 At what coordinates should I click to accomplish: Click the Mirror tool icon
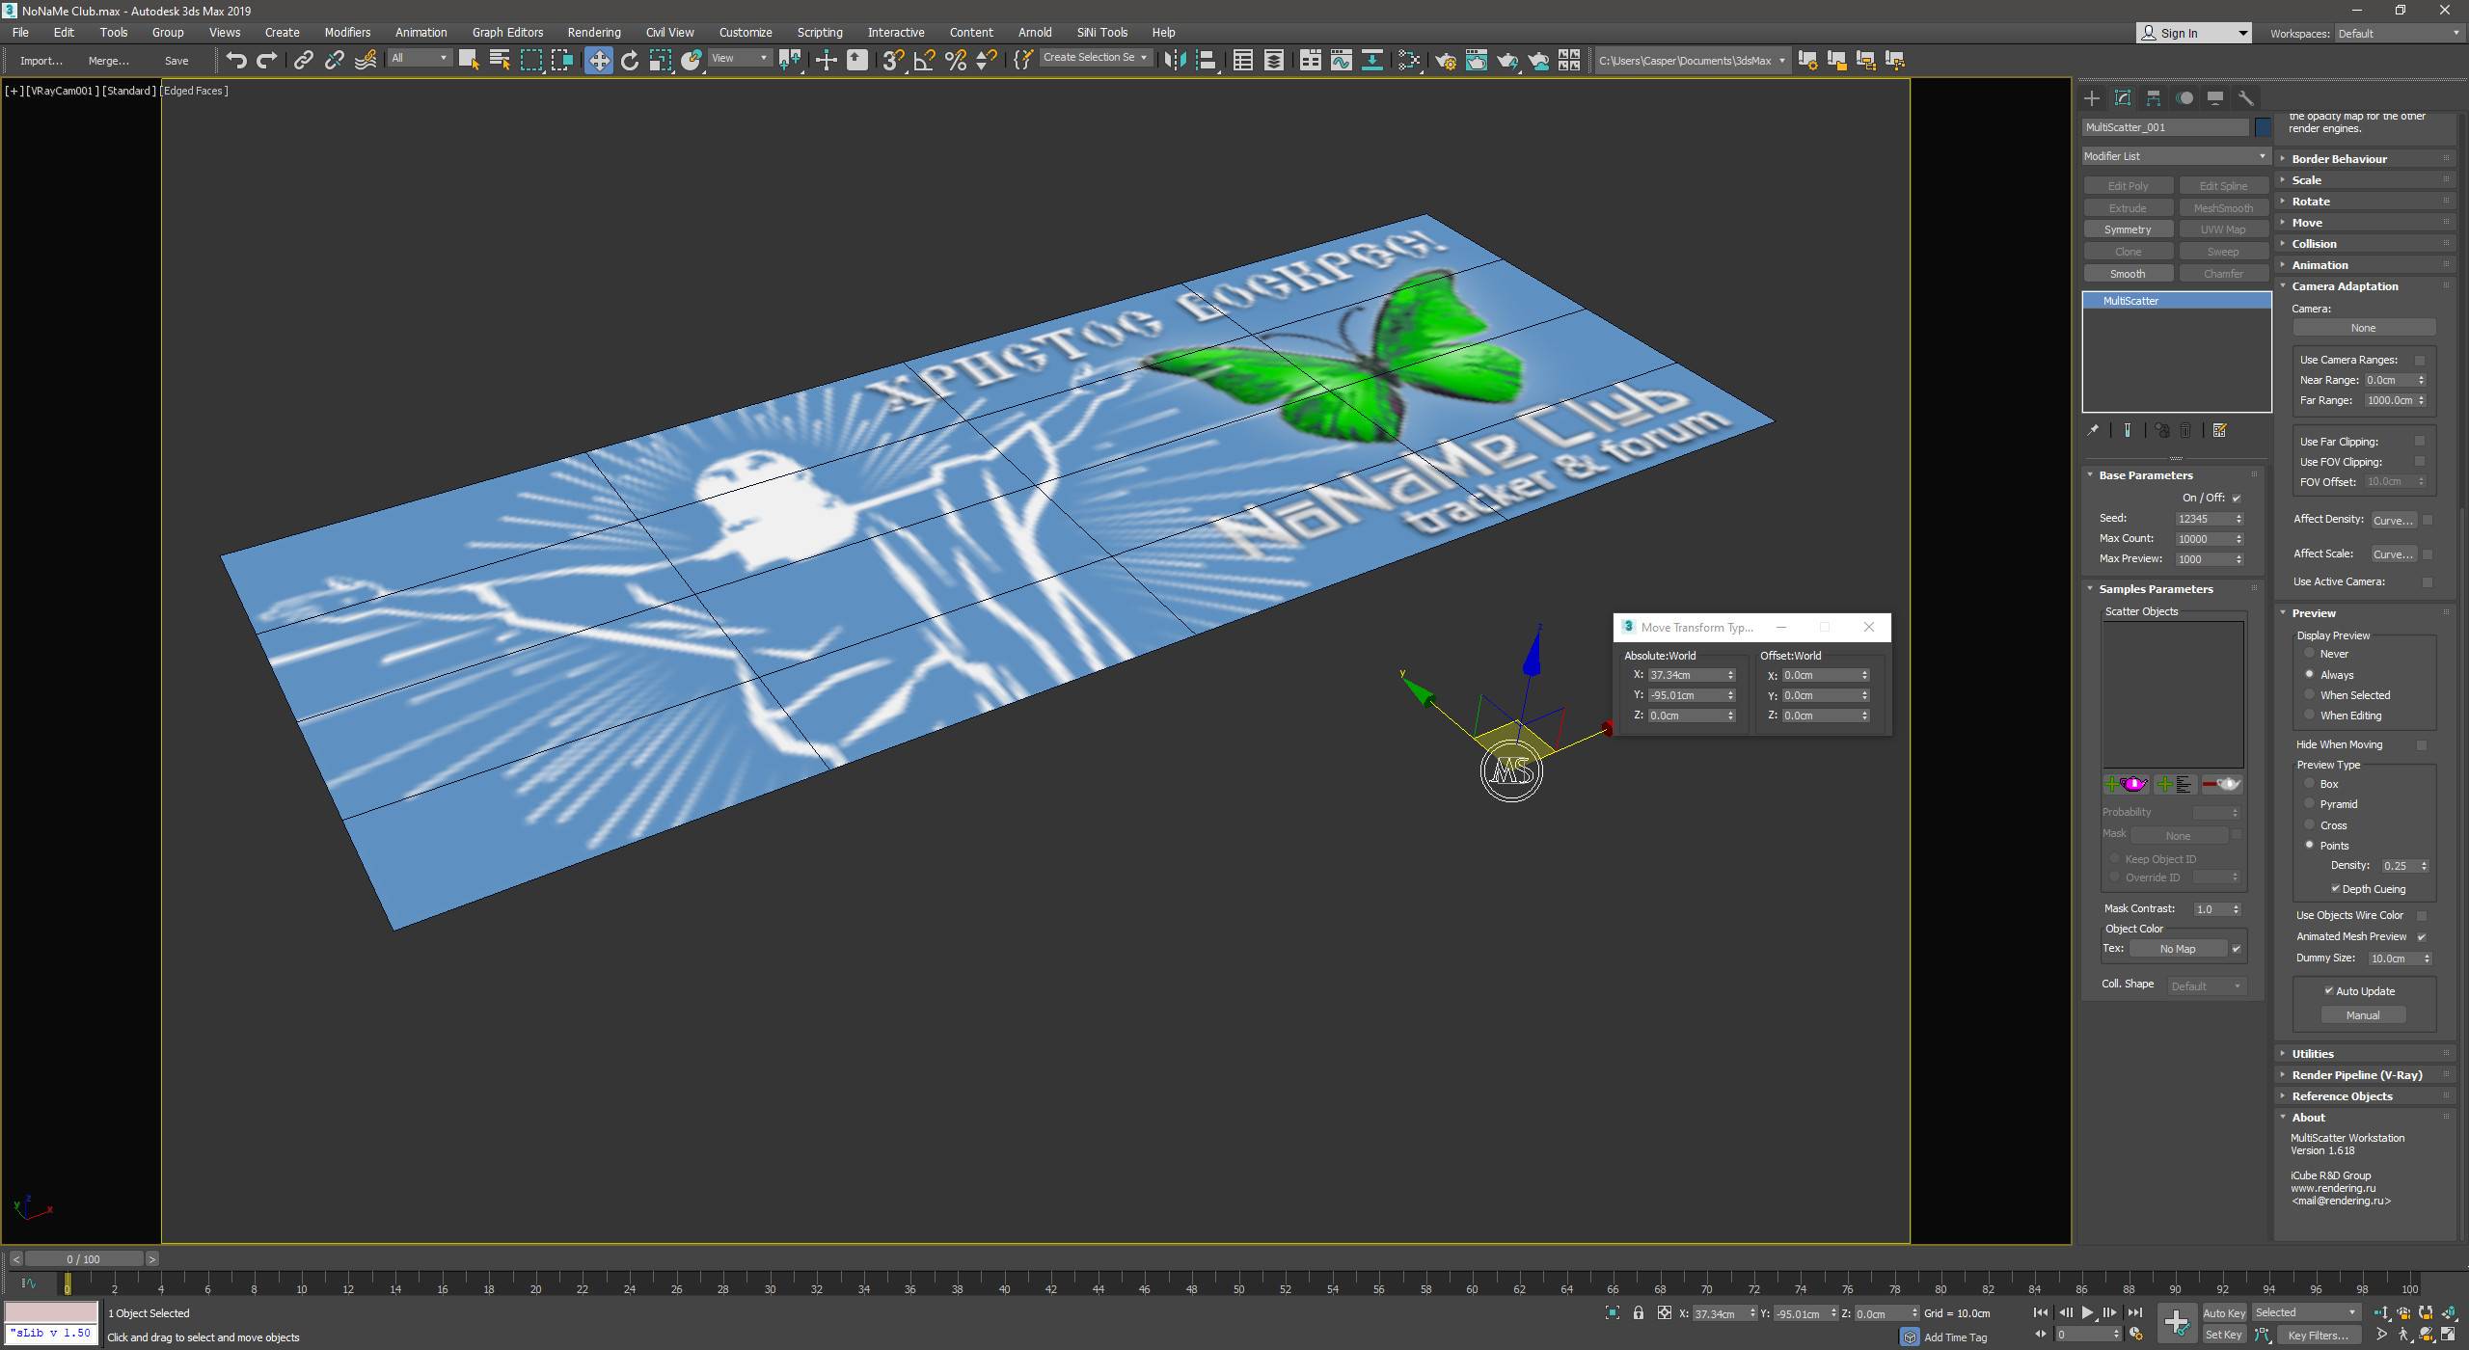(1175, 60)
